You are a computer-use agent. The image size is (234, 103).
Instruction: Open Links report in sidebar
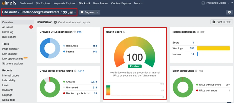[x=5, y=85]
